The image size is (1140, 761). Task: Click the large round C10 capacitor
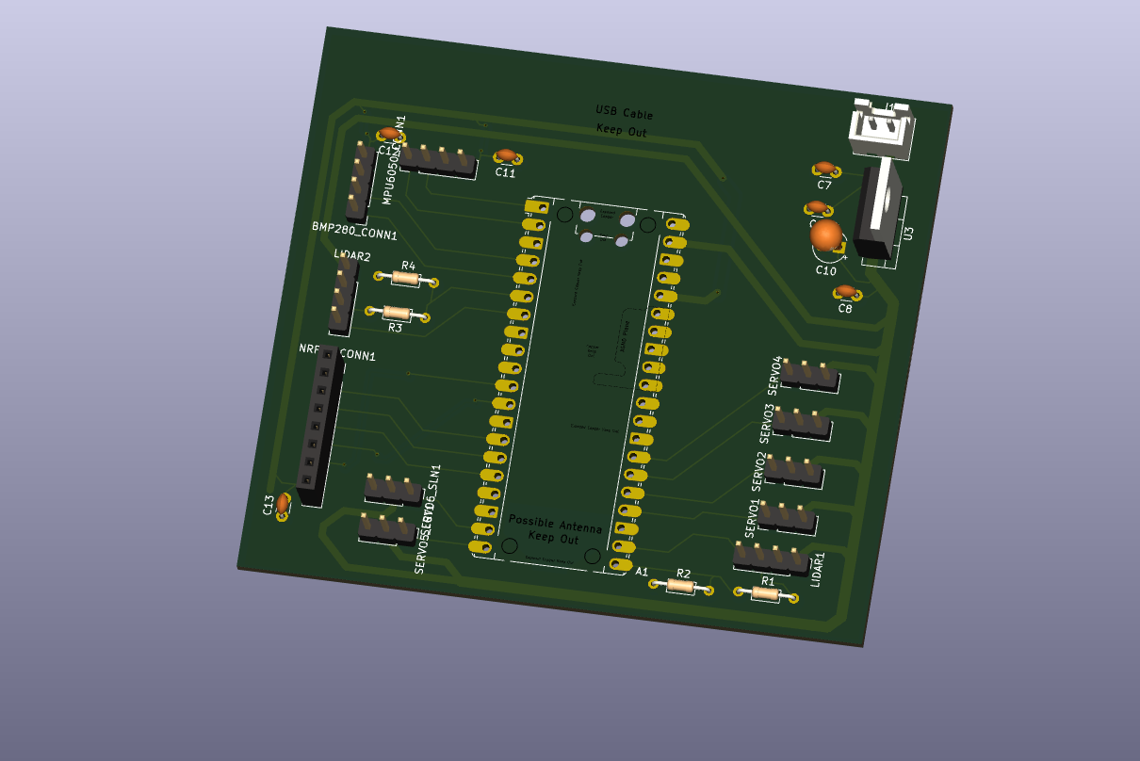[x=826, y=235]
